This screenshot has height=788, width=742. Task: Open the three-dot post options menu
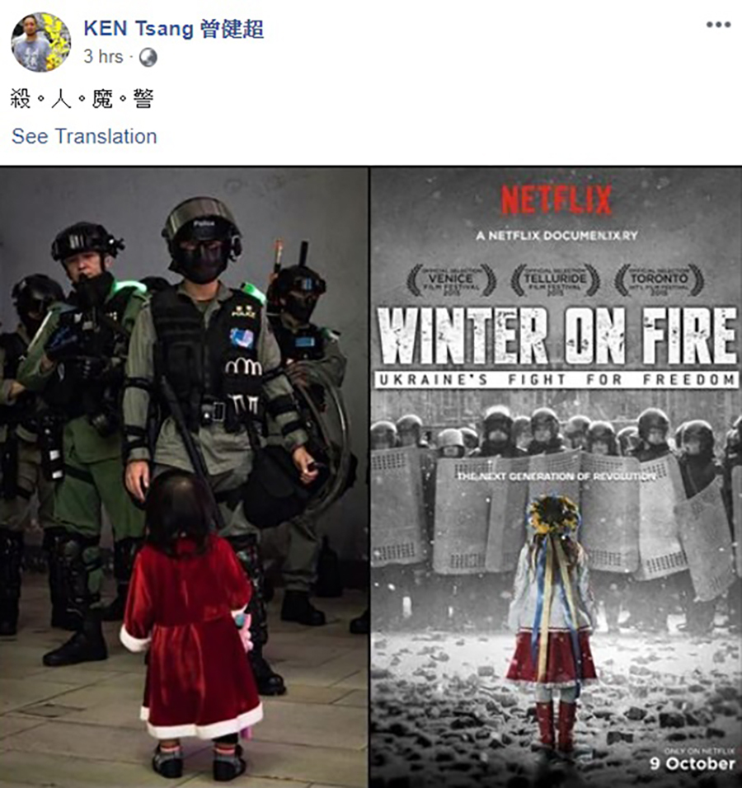pos(718,25)
